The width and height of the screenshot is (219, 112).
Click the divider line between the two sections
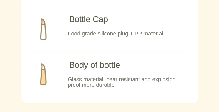tap(108, 52)
